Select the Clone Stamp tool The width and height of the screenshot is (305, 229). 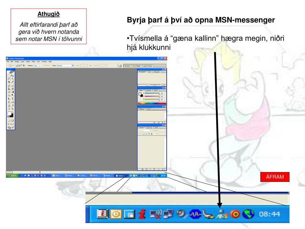[x=9, y=89]
